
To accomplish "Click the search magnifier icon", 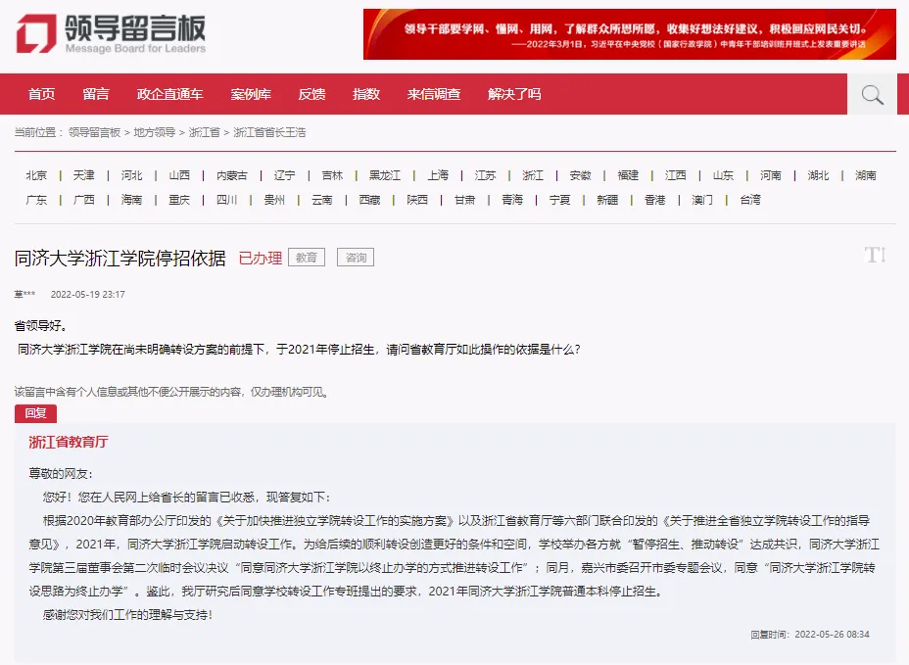I will pyautogui.click(x=871, y=94).
